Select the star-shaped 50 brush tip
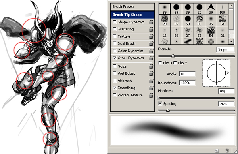238x154 pixels. [x=176, y=32]
